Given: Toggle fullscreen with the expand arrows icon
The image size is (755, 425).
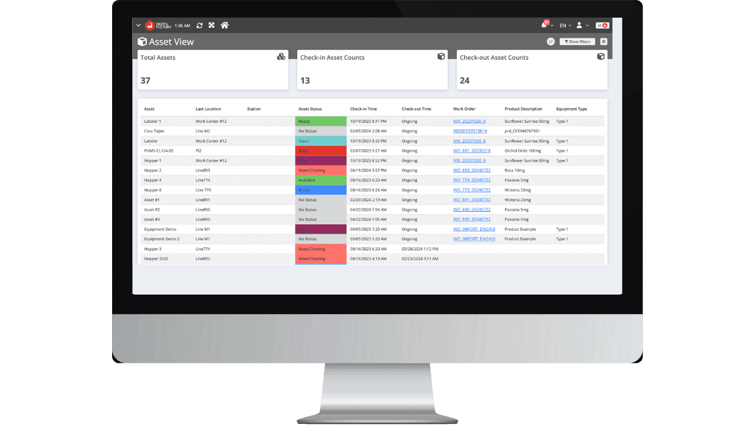Looking at the screenshot, I should [212, 25].
